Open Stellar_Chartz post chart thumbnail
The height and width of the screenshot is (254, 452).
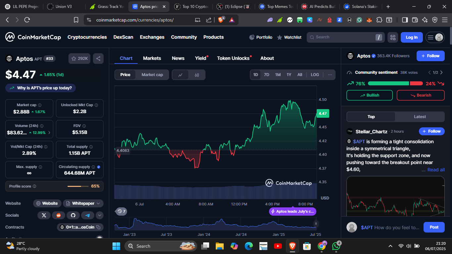395,196
